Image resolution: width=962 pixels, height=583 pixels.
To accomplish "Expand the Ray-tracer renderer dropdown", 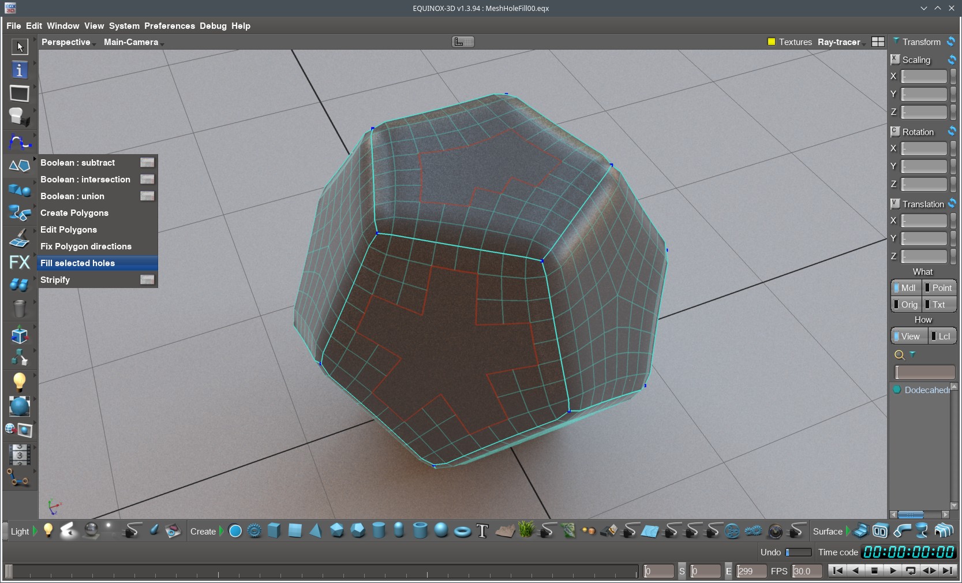I will 840,42.
